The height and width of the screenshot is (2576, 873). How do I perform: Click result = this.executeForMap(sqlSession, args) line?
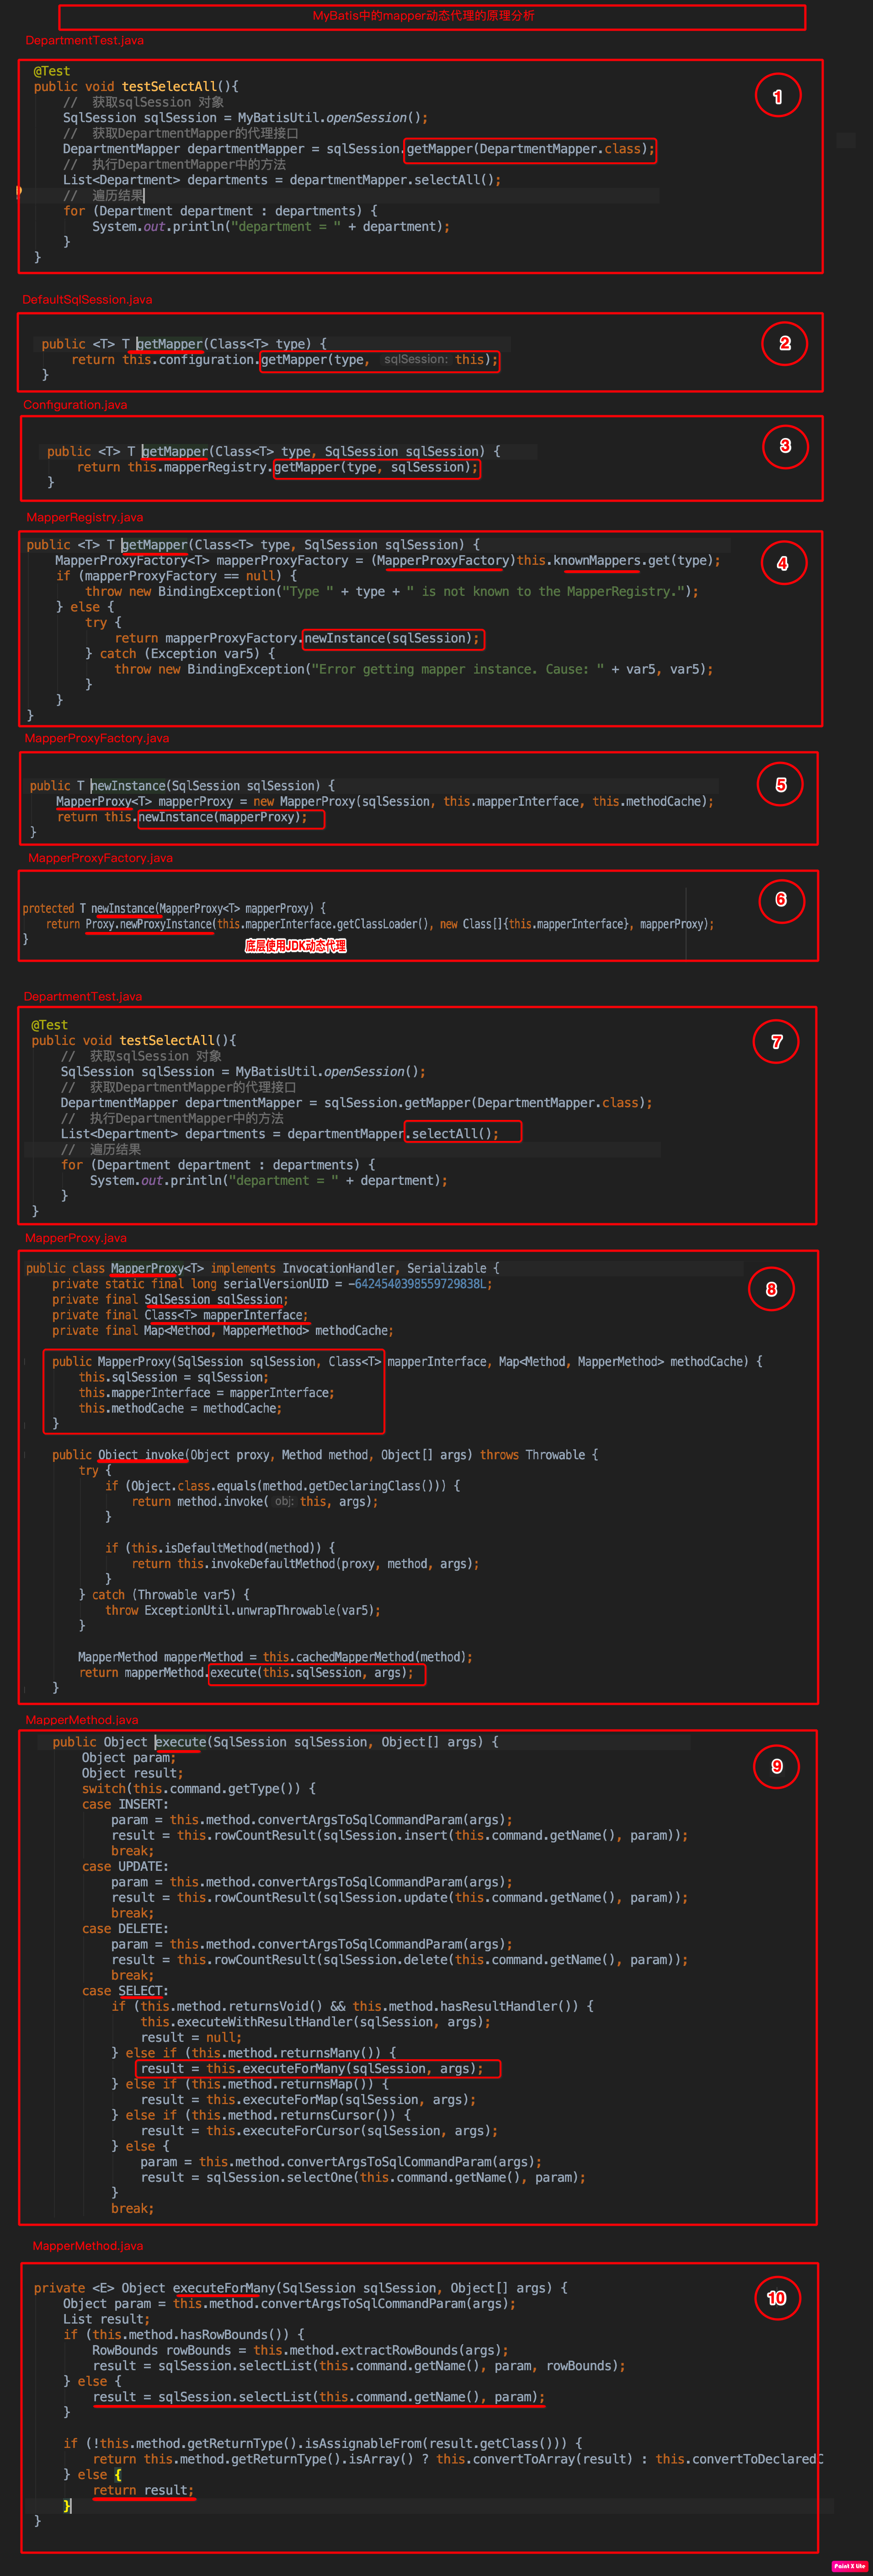coord(308,2100)
